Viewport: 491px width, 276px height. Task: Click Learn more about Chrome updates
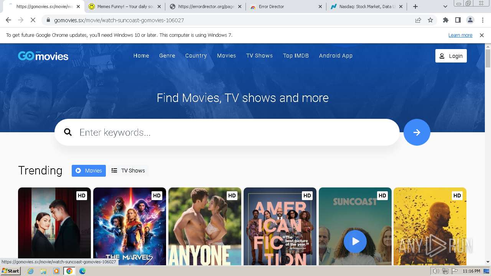pos(460,35)
